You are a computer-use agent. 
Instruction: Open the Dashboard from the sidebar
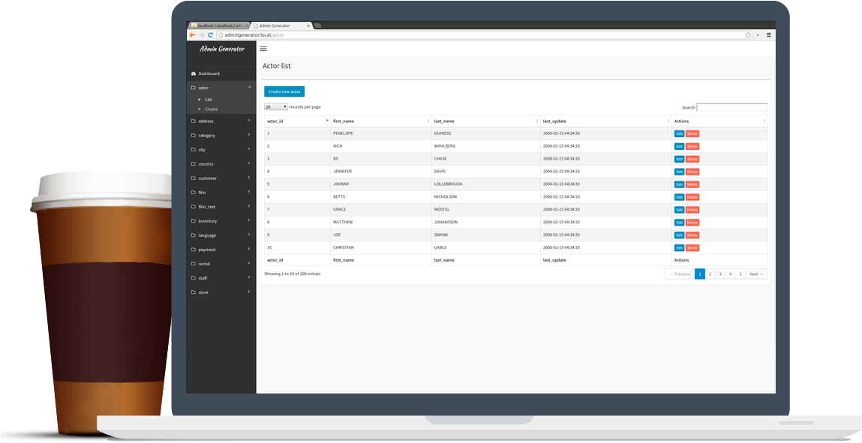[x=206, y=73]
